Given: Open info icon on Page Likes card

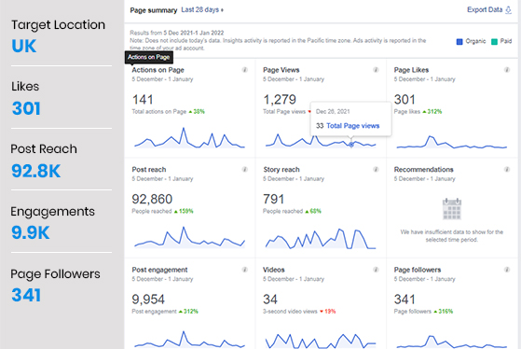Looking at the screenshot, I should [507, 70].
